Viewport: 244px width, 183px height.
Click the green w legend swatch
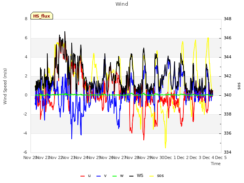[x=114, y=176]
